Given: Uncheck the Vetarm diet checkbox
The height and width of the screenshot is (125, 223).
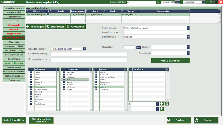Looking at the screenshot, I should pos(96,87).
